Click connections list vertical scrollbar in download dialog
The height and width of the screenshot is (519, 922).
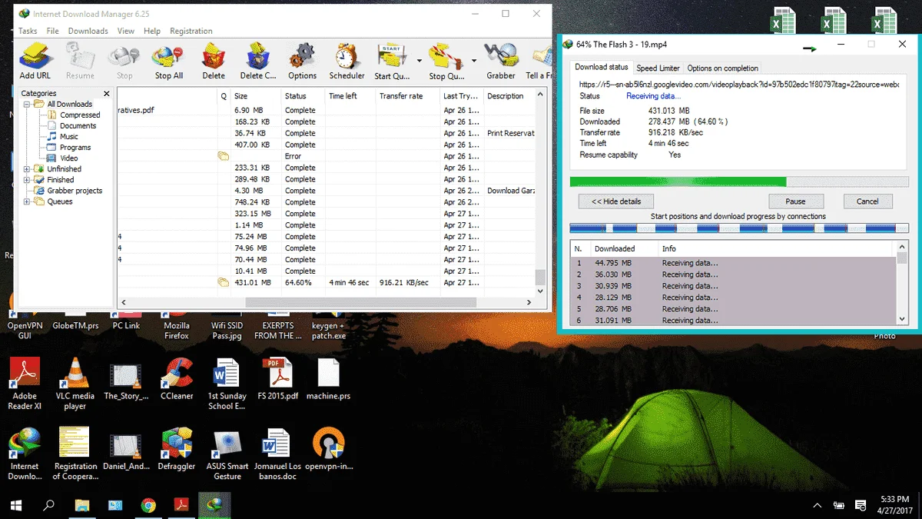coord(903,283)
